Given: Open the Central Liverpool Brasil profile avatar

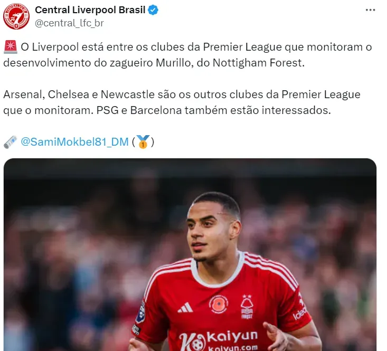Looking at the screenshot, I should (x=16, y=16).
